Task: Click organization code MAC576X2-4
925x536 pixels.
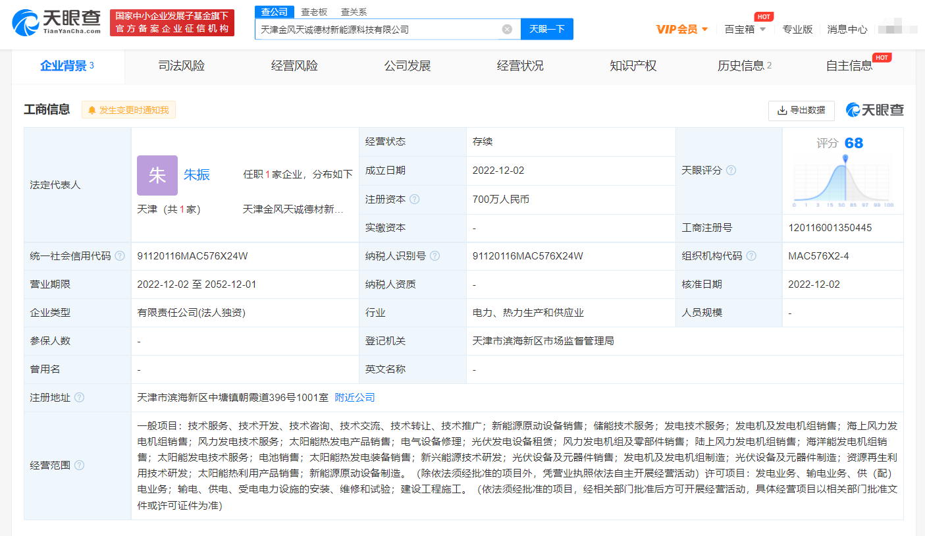Action: pos(818,256)
